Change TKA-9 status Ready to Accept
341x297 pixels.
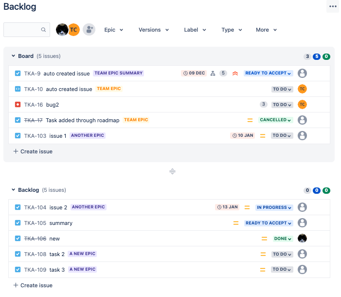click(268, 73)
